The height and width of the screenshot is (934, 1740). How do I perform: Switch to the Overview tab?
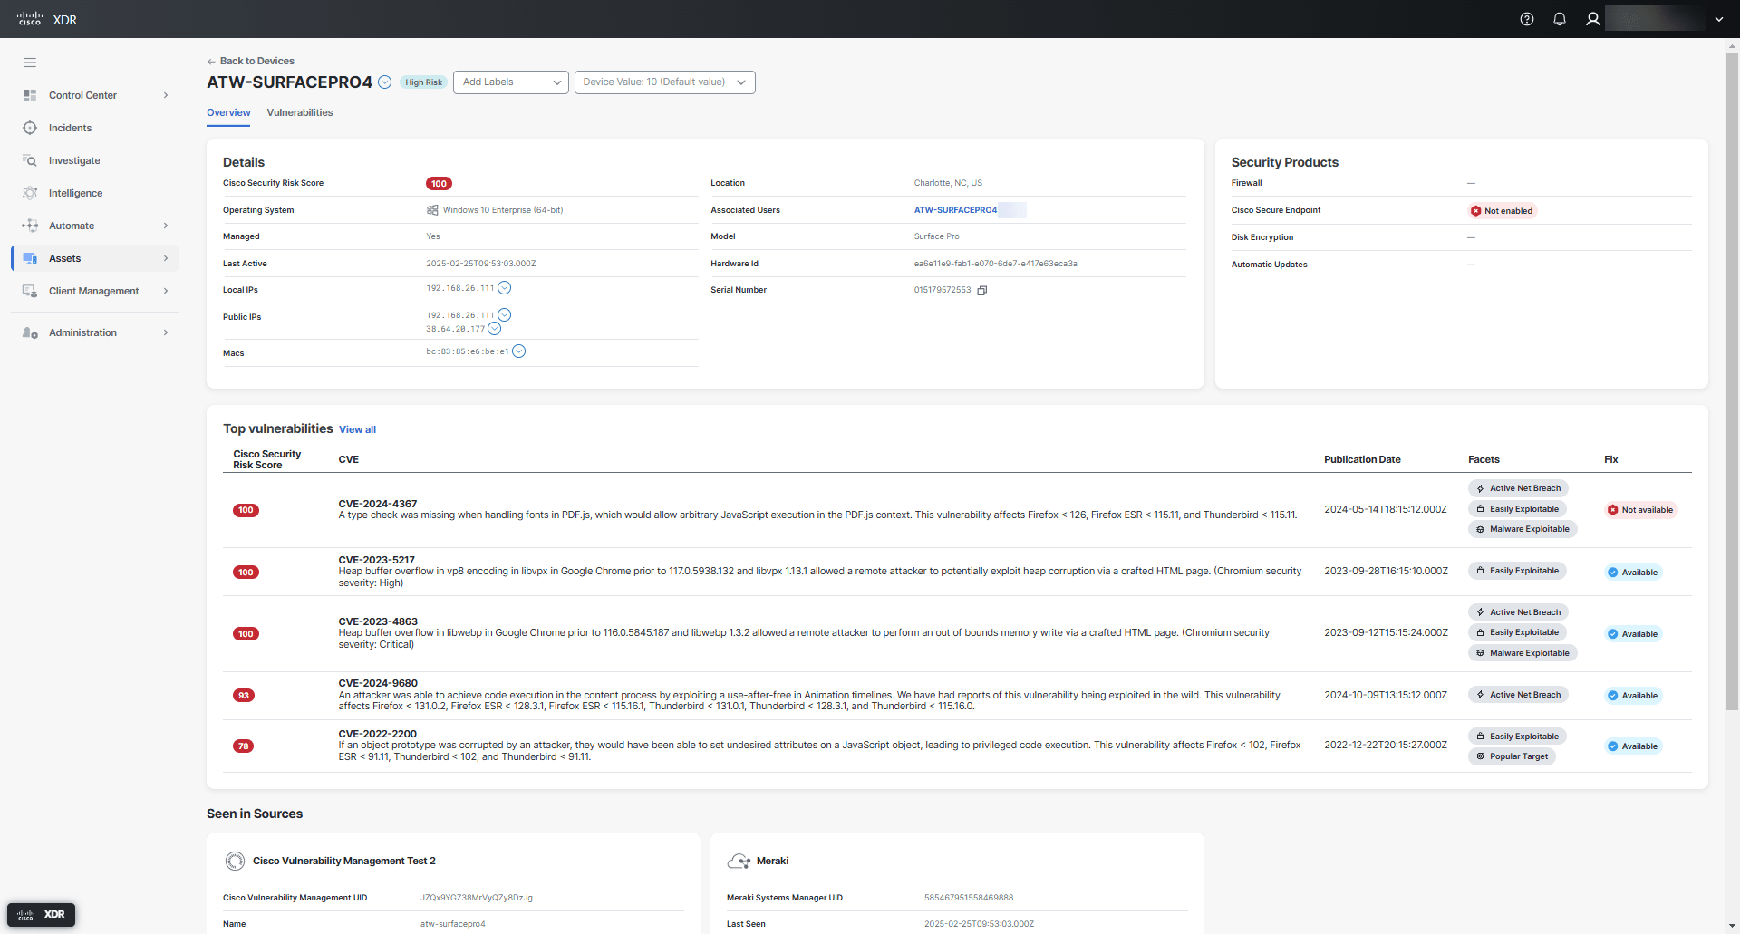[228, 113]
